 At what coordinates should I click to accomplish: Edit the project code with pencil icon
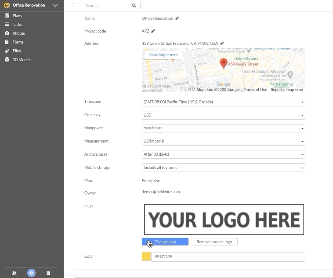[x=153, y=31]
